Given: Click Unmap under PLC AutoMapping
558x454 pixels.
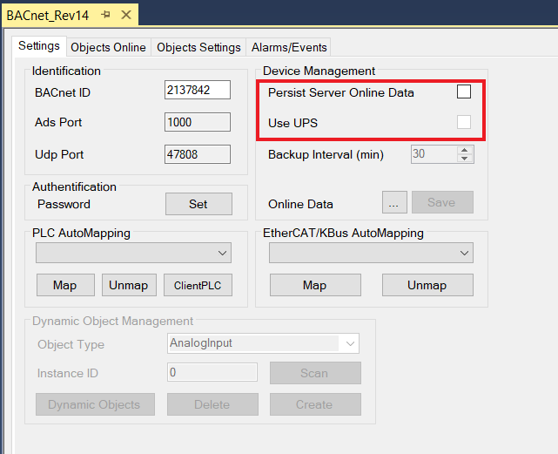Looking at the screenshot, I should (129, 285).
